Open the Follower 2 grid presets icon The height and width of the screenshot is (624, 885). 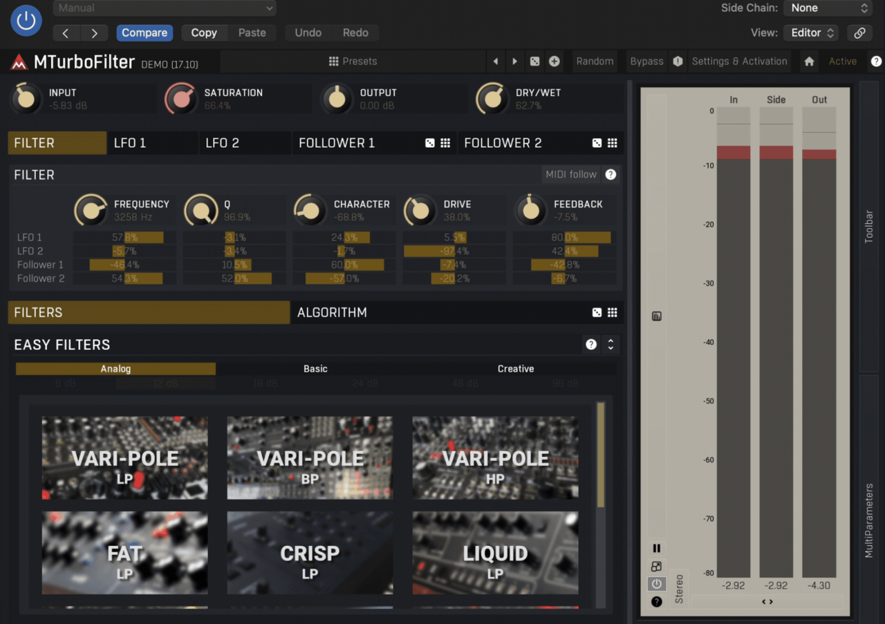click(x=612, y=143)
